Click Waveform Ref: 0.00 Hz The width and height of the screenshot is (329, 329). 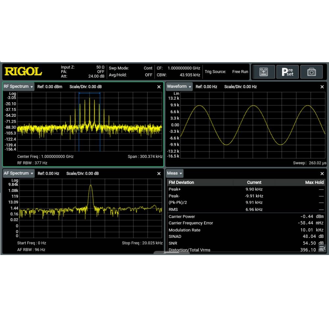point(206,87)
